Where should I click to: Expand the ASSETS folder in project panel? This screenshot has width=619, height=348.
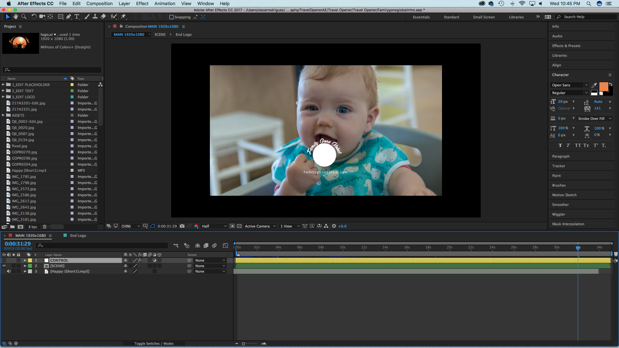pos(4,115)
